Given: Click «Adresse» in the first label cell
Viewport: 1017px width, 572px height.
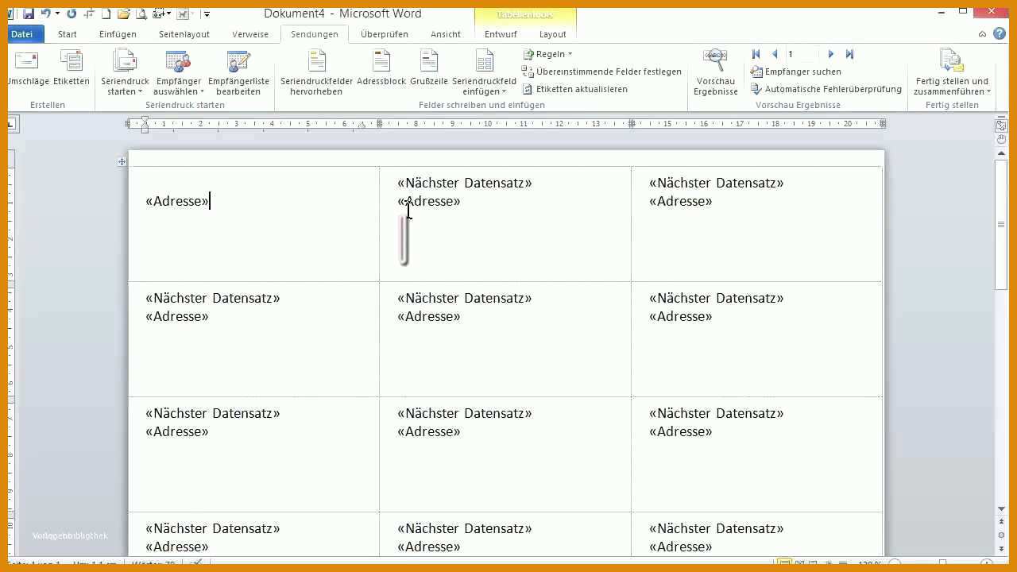Looking at the screenshot, I should coord(177,201).
